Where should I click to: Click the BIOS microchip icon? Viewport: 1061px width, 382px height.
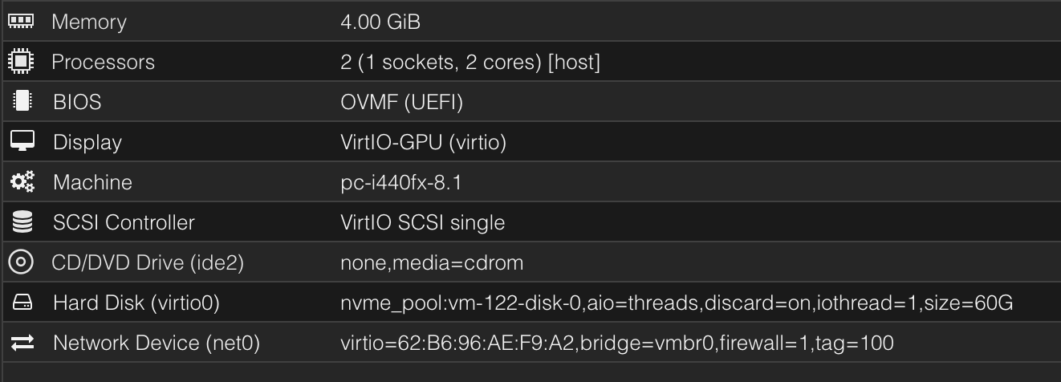point(22,102)
